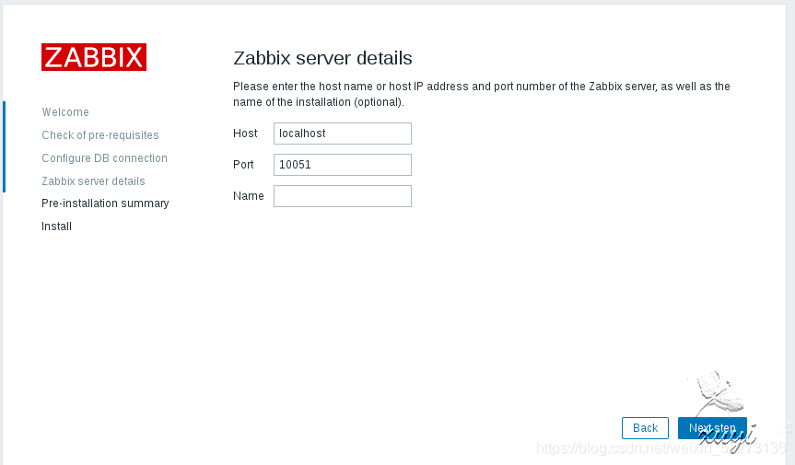Image resolution: width=795 pixels, height=465 pixels.
Task: Click the Host field label
Action: tap(245, 134)
